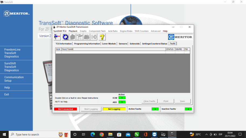The image size is (246, 138).
Task: Open Microsoft Edge from the taskbar
Action: pyautogui.click(x=93, y=134)
